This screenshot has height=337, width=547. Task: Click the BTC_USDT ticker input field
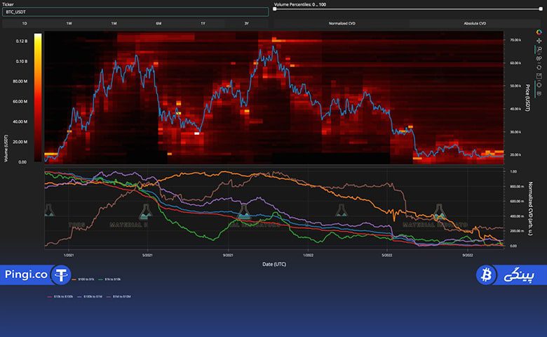(135, 12)
